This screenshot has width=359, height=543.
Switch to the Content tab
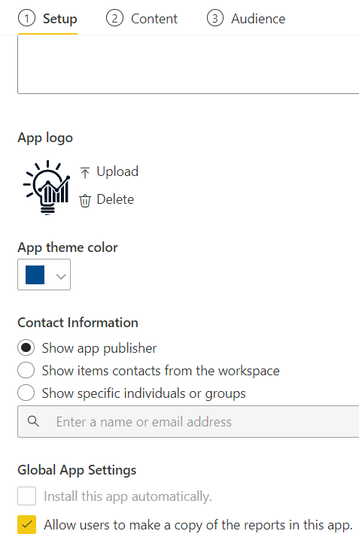pos(154,19)
